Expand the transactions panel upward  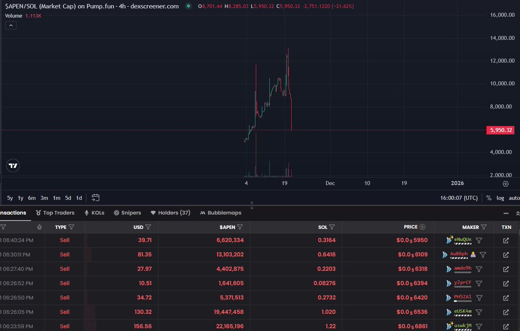[x=517, y=213]
